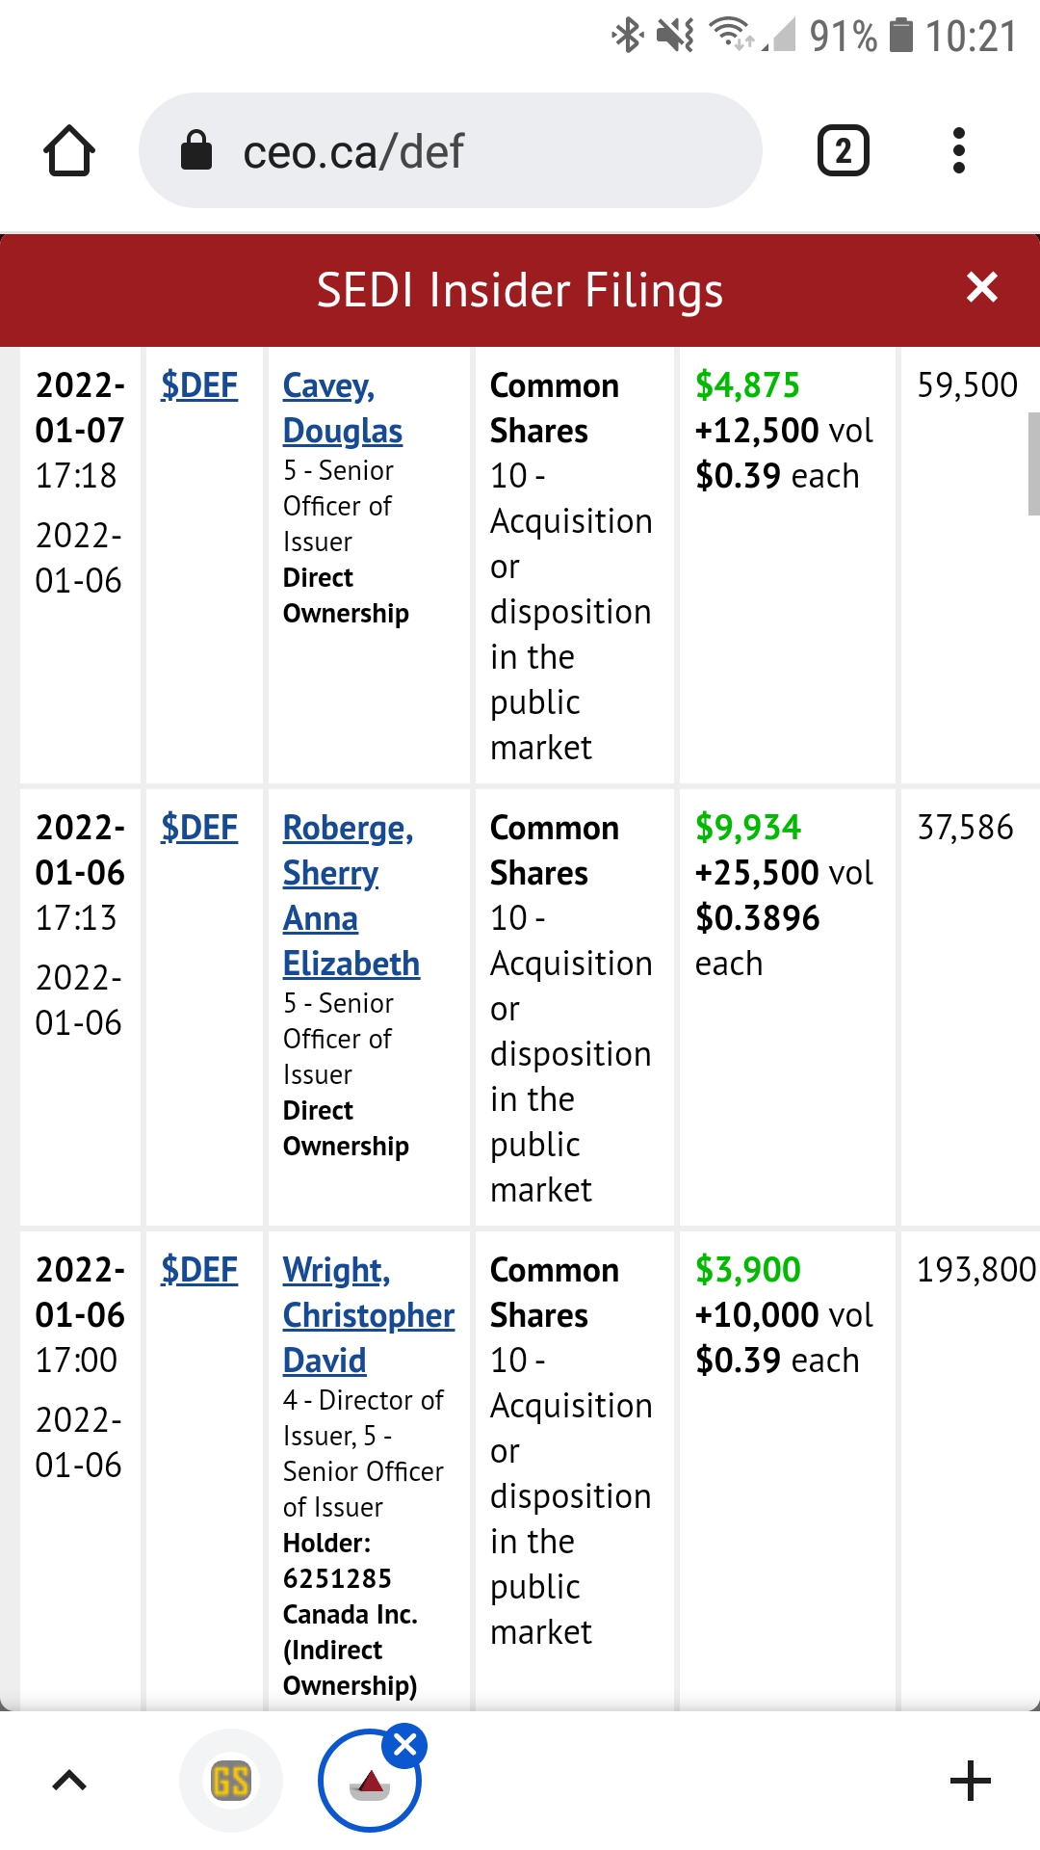Open Cavey, Douglas insider link
This screenshot has width=1040, height=1850.
tap(342, 408)
